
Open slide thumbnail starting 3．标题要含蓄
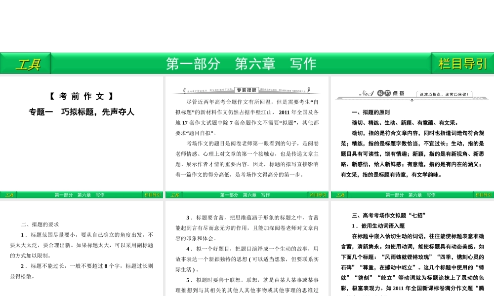click(247, 249)
